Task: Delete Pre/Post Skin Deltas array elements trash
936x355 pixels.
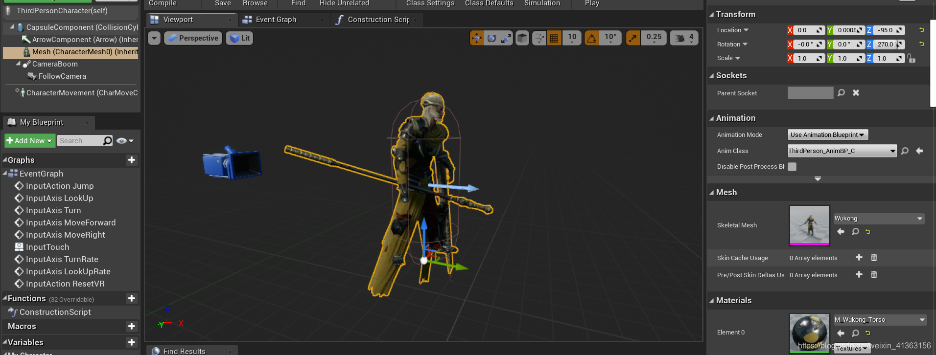Action: coord(874,275)
